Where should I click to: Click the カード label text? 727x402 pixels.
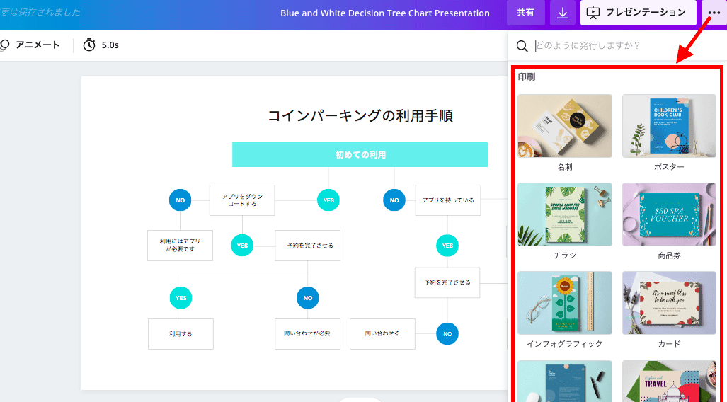tap(669, 343)
